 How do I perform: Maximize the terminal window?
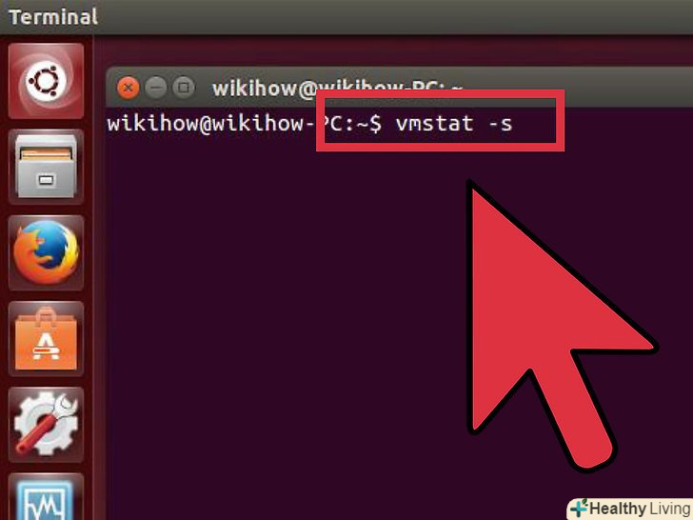click(184, 88)
